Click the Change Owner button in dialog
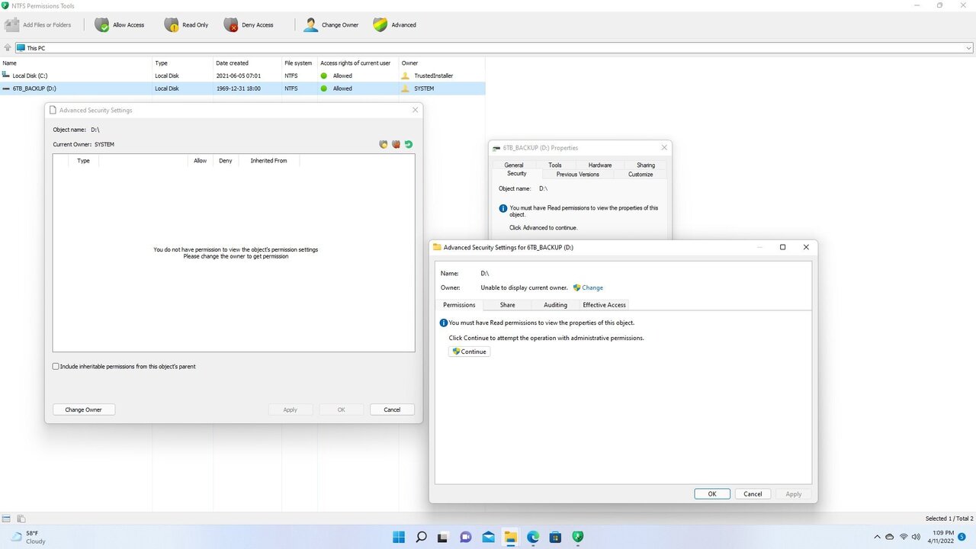Viewport: 976px width, 549px height. pos(83,409)
